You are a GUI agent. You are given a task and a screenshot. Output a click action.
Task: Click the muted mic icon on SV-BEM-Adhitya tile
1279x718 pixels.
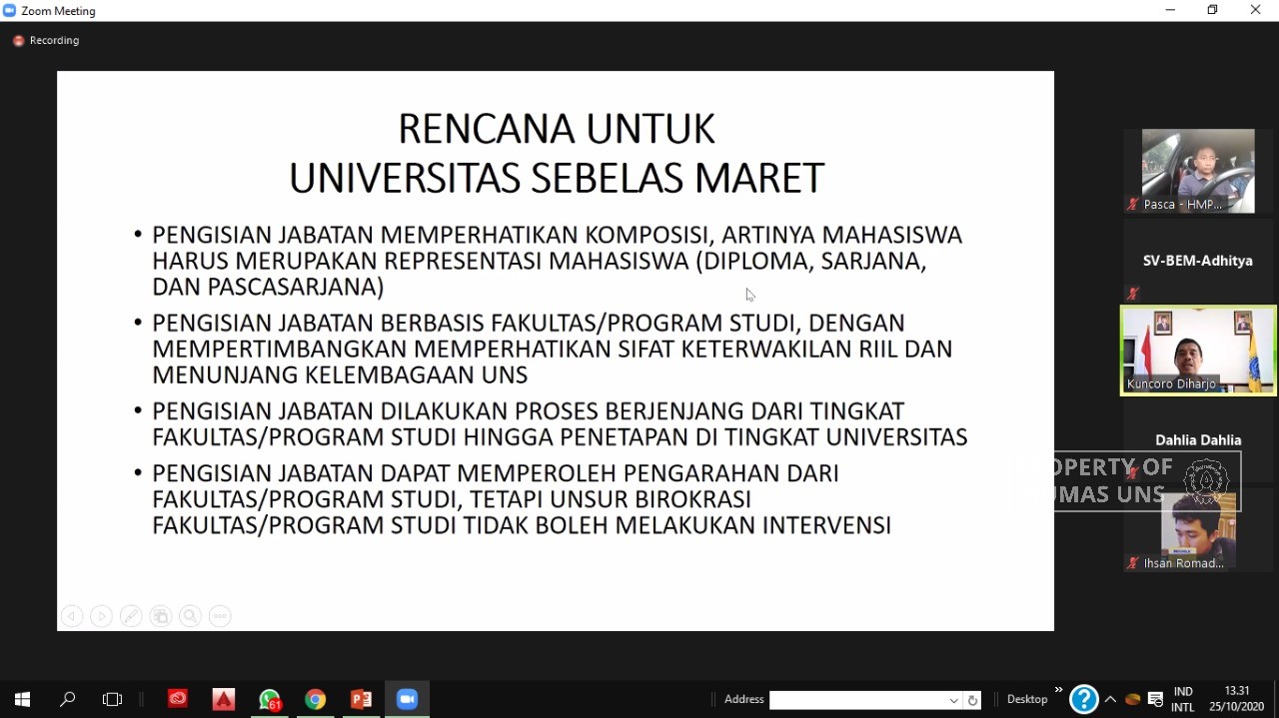point(1133,294)
